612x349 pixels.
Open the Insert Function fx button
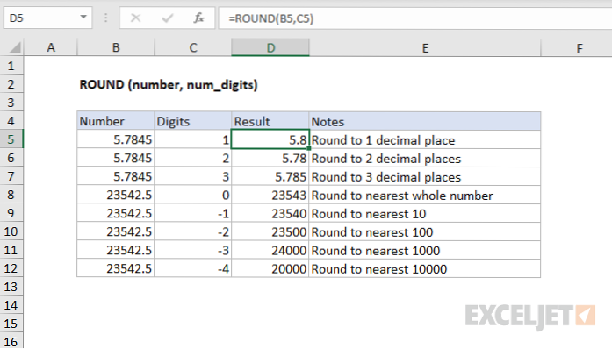198,18
